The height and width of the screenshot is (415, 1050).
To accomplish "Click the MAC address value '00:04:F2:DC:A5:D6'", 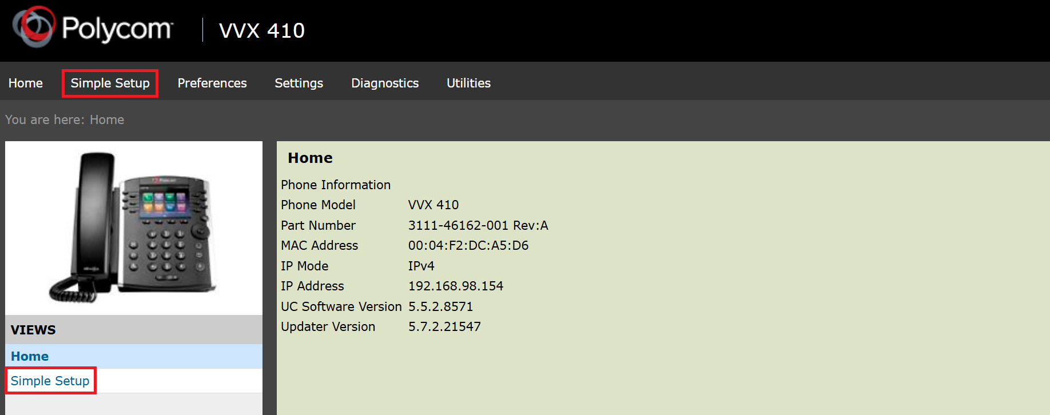I will 468,245.
